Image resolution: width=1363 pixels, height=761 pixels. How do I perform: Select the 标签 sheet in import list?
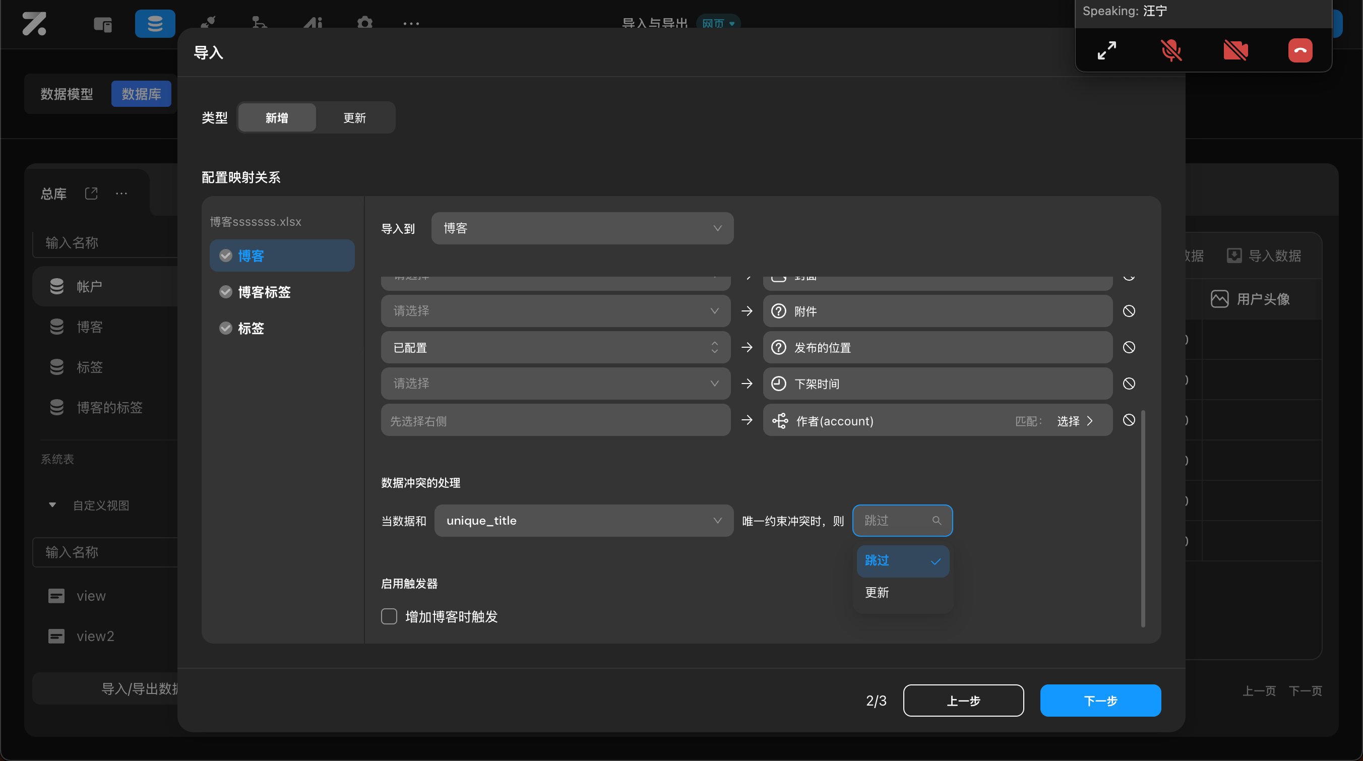pyautogui.click(x=282, y=329)
